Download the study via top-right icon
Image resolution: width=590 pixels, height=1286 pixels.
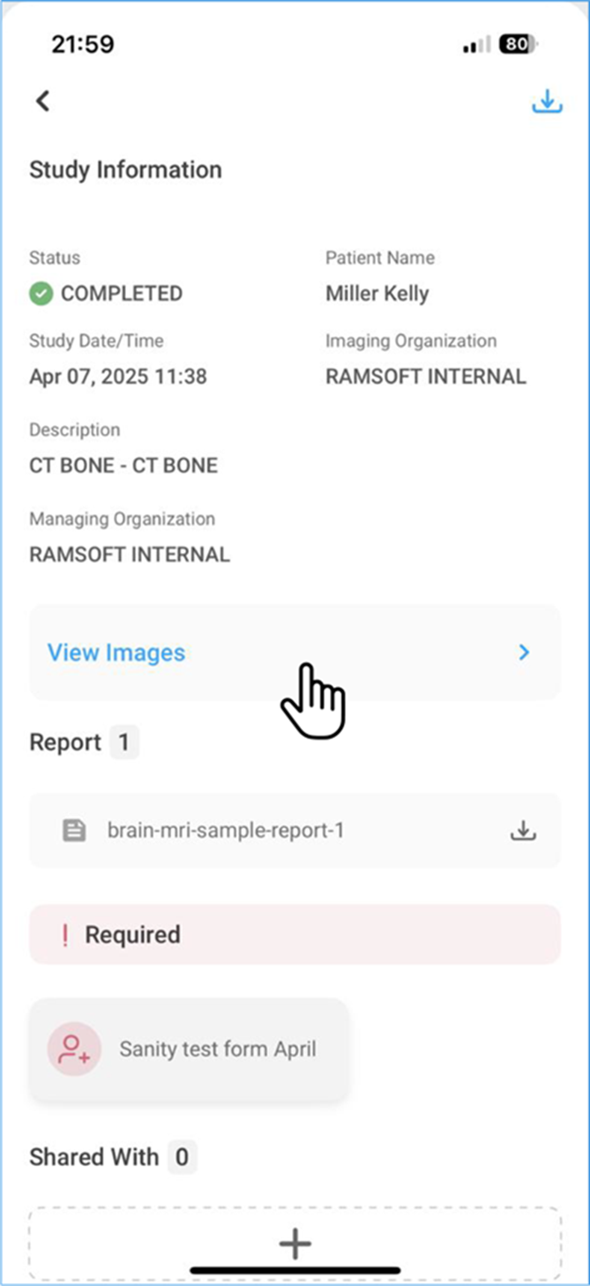click(547, 101)
